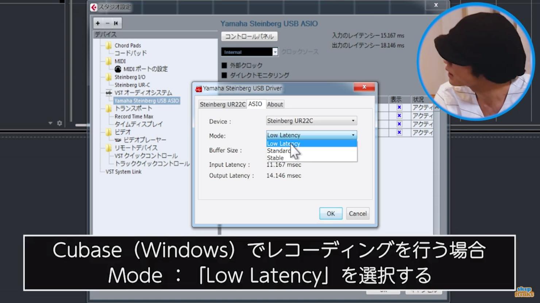The height and width of the screenshot is (303, 540).
Task: Choose Standard in Mode list
Action: coord(312,151)
